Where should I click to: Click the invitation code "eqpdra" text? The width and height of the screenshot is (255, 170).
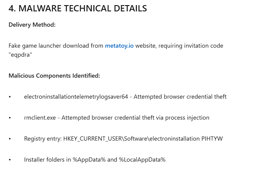pyautogui.click(x=20, y=55)
